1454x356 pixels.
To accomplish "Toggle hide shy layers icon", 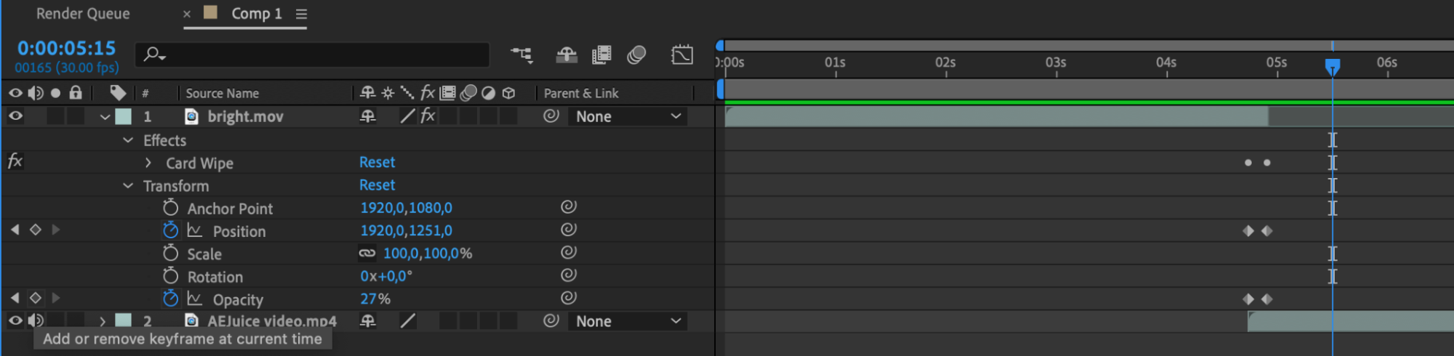I will [567, 54].
